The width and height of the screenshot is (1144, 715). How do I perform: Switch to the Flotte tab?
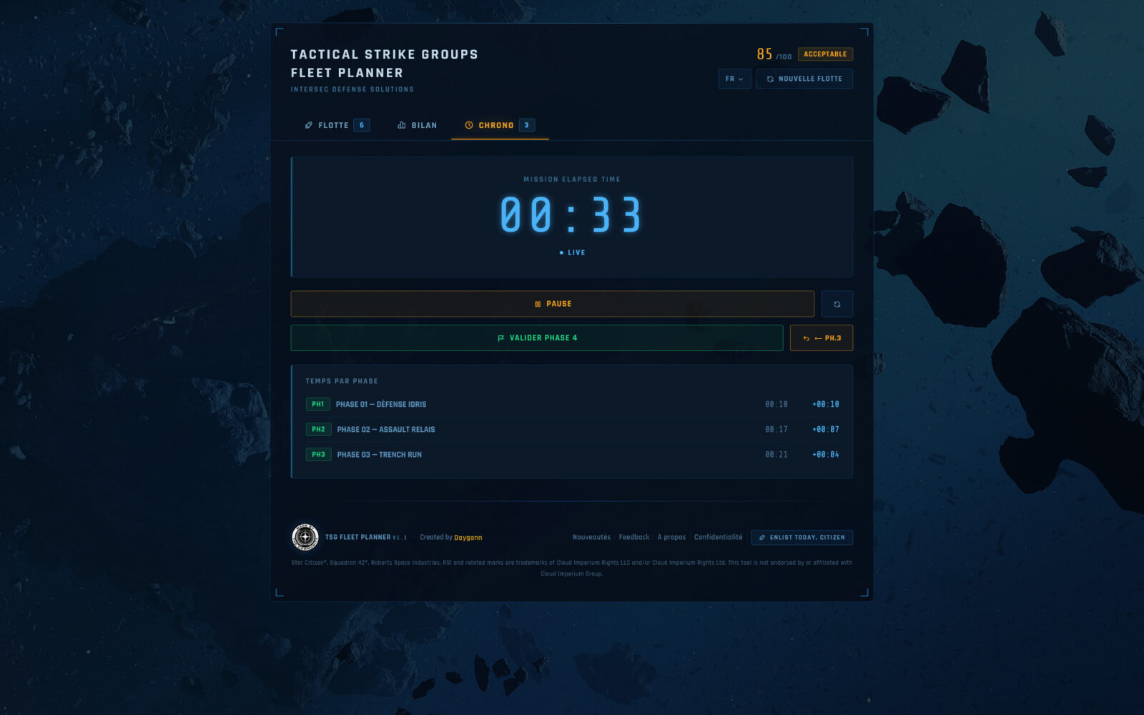click(337, 125)
